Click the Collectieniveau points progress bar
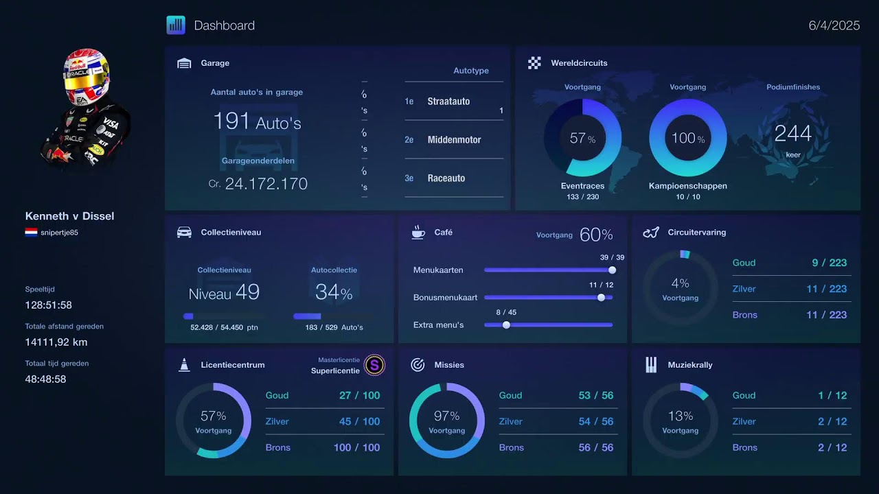Viewport: 879px width, 494px height. click(x=224, y=316)
